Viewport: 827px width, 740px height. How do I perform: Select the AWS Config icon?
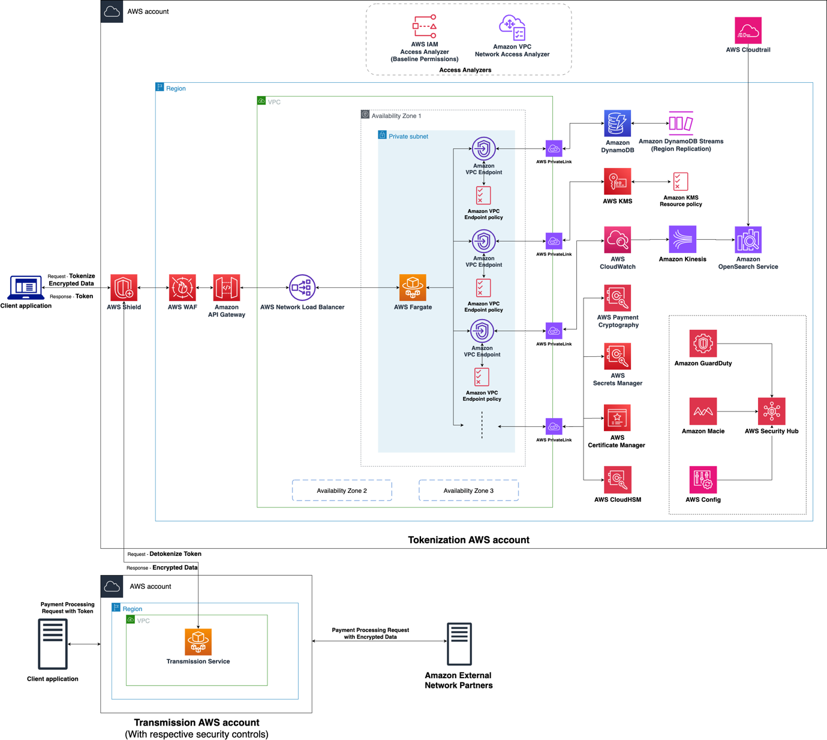click(703, 480)
